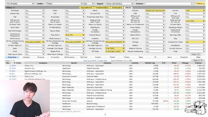Open the Dividend Yield filter dropdown
This screenshot has height=117, width=208.
tap(35, 24)
